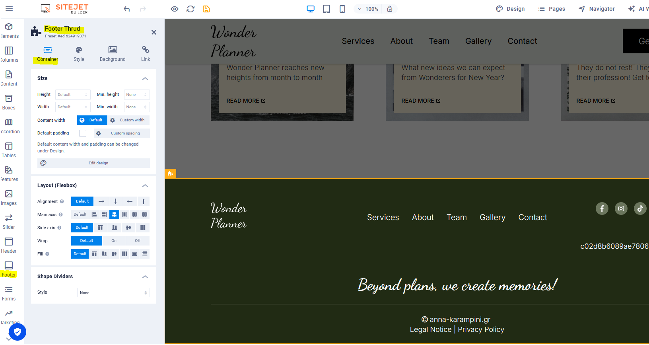Click the Facebook icon in footer
This screenshot has height=345, width=649.
(x=602, y=209)
